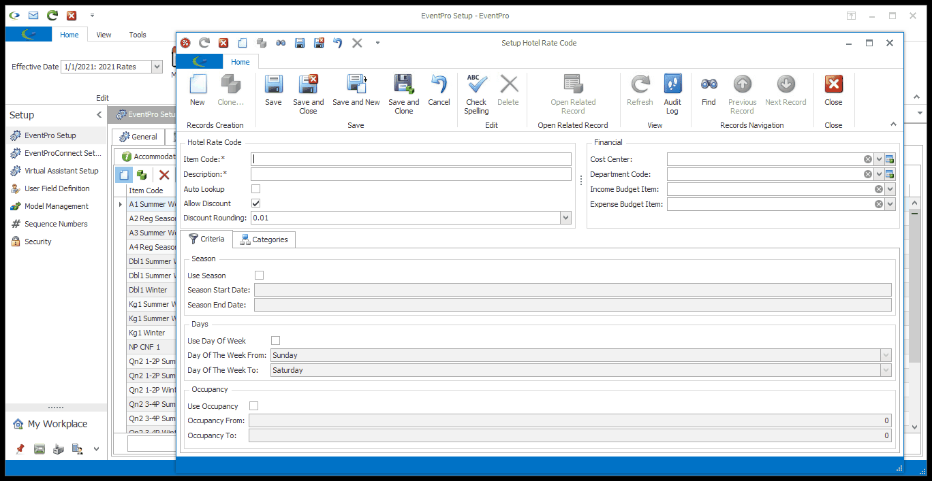The width and height of the screenshot is (932, 481).
Task: Collapse the Setup navigation panel chevron
Action: [x=99, y=115]
